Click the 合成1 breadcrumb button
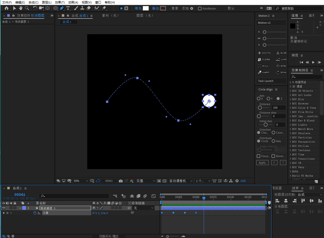This screenshot has height=238, width=324. (x=68, y=22)
